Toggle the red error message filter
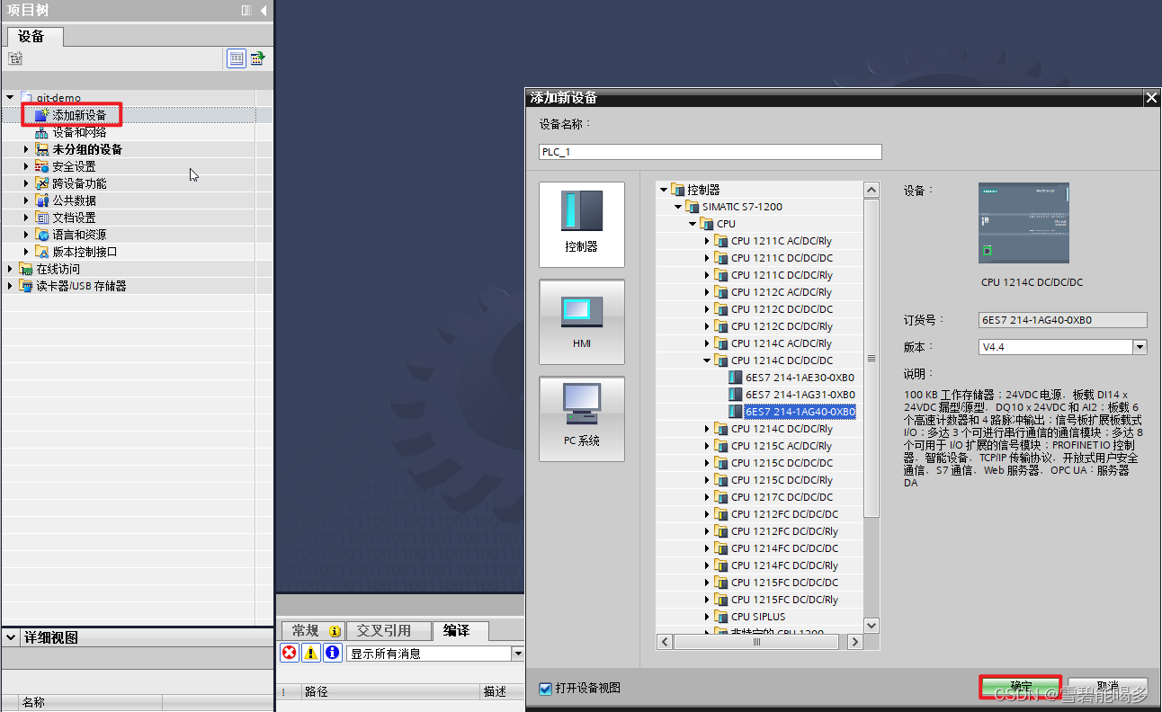Image resolution: width=1162 pixels, height=712 pixels. click(290, 654)
